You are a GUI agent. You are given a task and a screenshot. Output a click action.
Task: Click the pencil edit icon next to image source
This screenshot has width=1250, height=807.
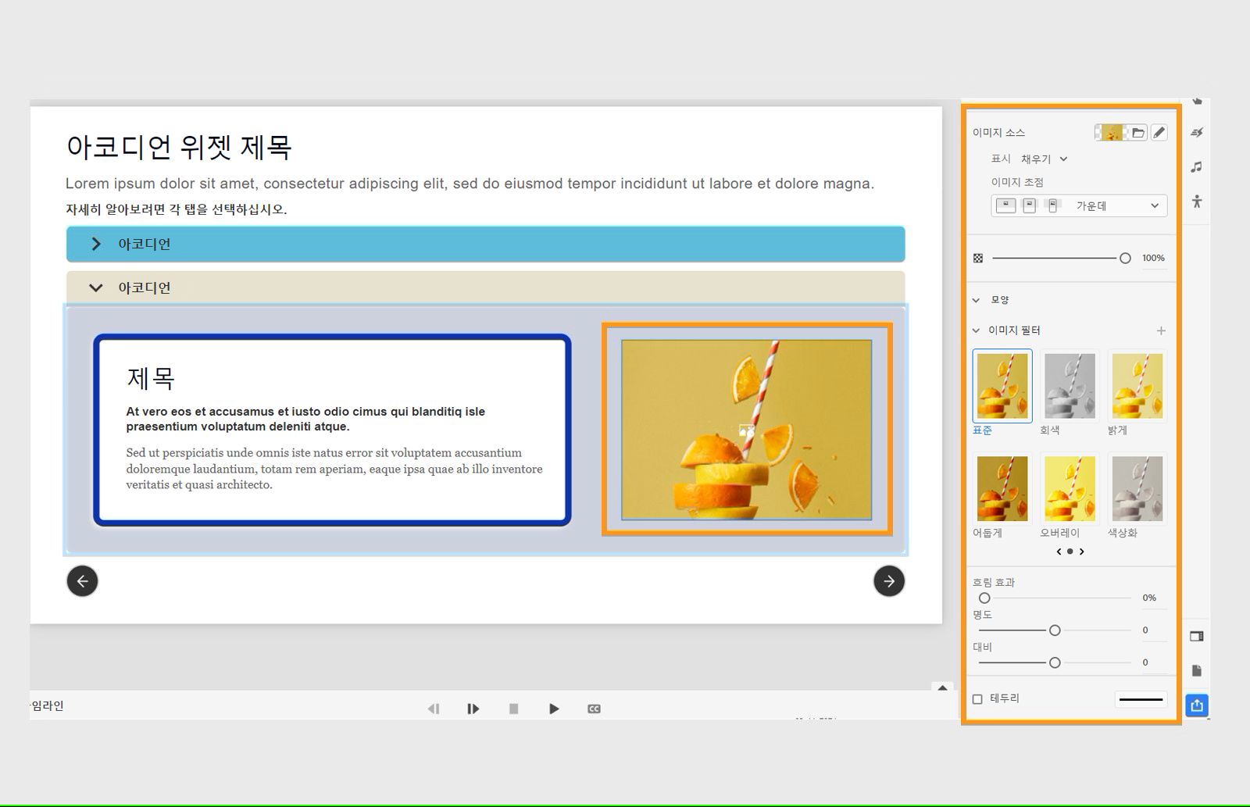tap(1159, 132)
